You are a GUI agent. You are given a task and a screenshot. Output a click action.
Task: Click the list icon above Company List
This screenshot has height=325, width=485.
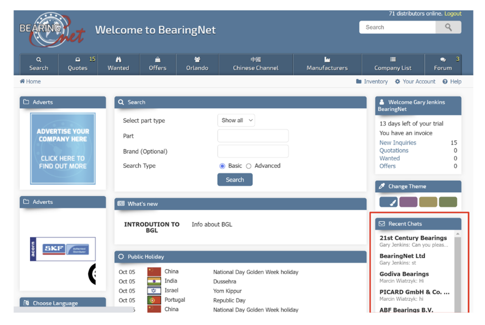pos(393,59)
